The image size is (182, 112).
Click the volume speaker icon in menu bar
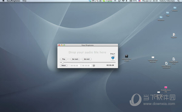tap(126, 1)
